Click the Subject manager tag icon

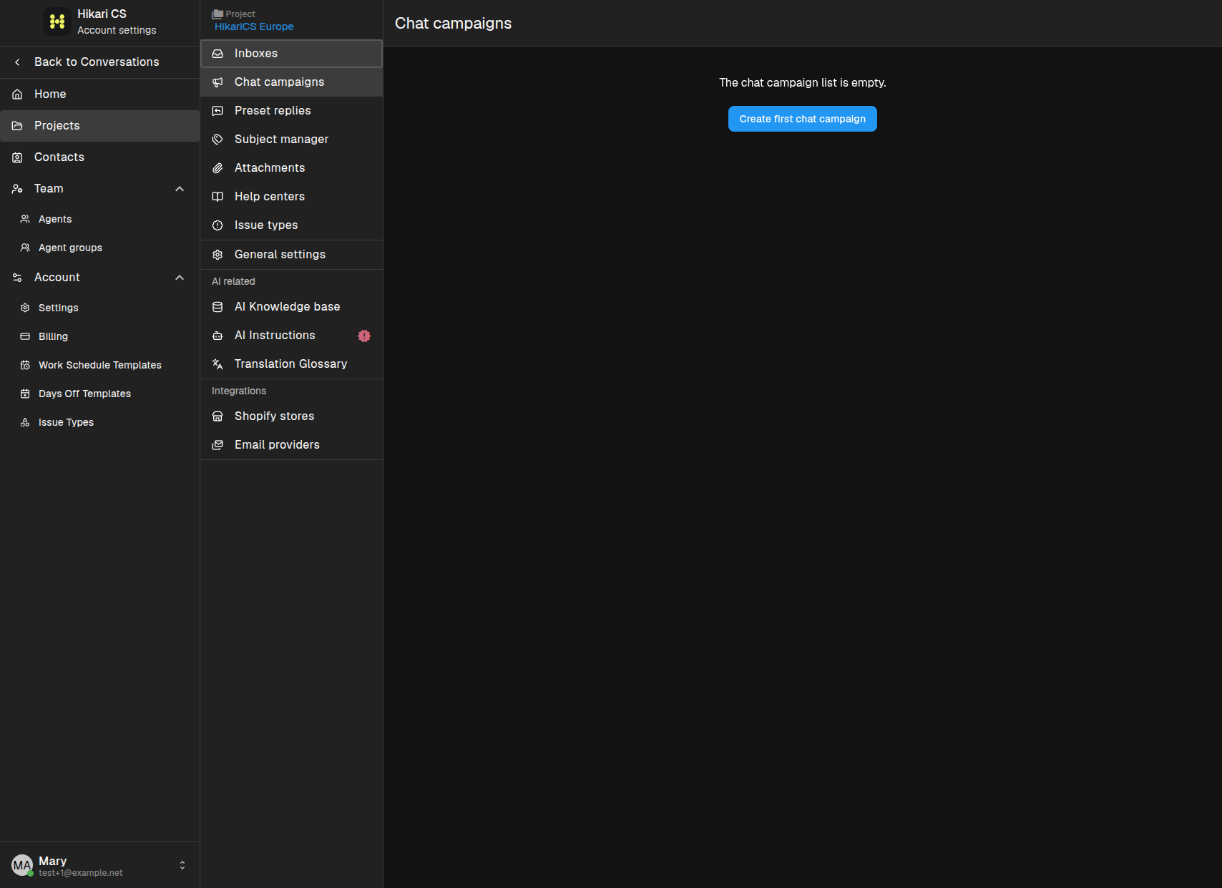(x=217, y=140)
